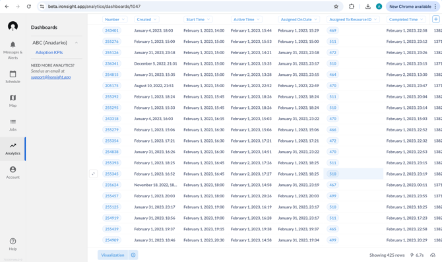The image size is (442, 262).
Task: Click the 6.7s query time indicator
Action: (x=417, y=255)
